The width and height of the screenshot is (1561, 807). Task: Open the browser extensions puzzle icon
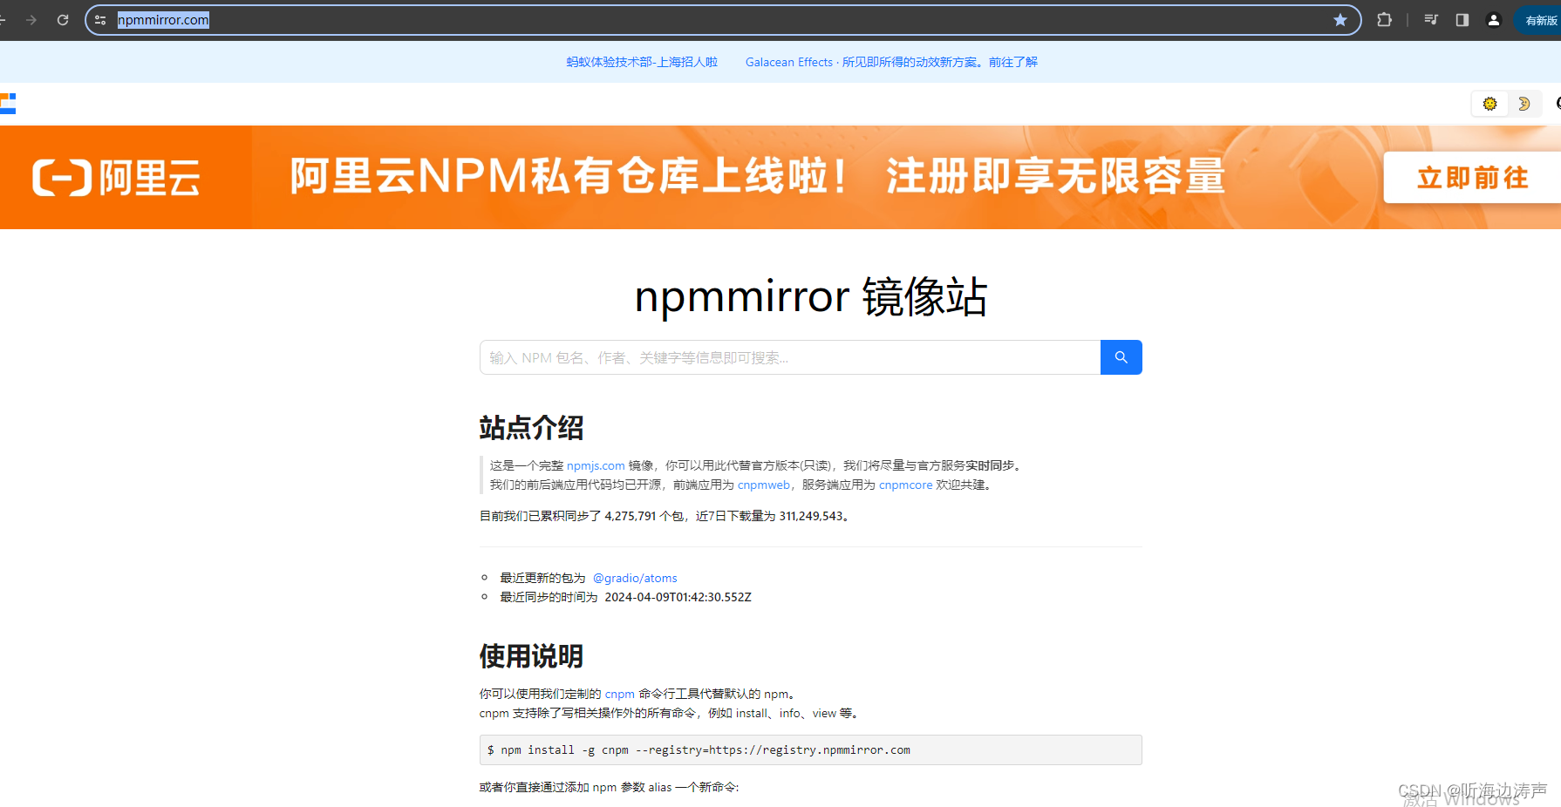point(1384,20)
